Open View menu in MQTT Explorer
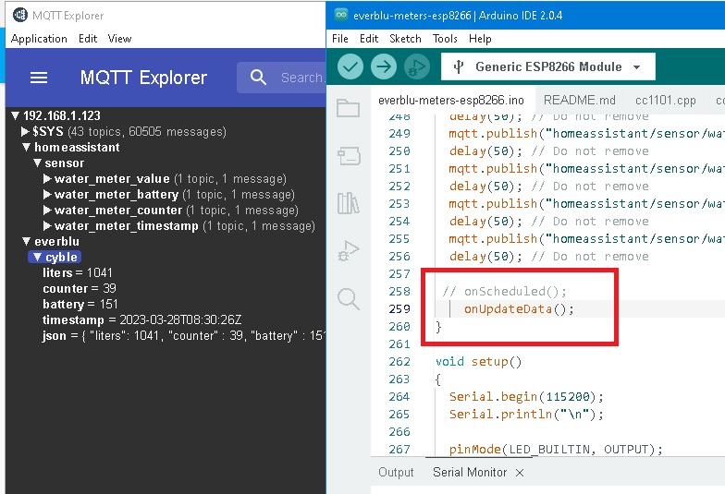 click(x=120, y=39)
